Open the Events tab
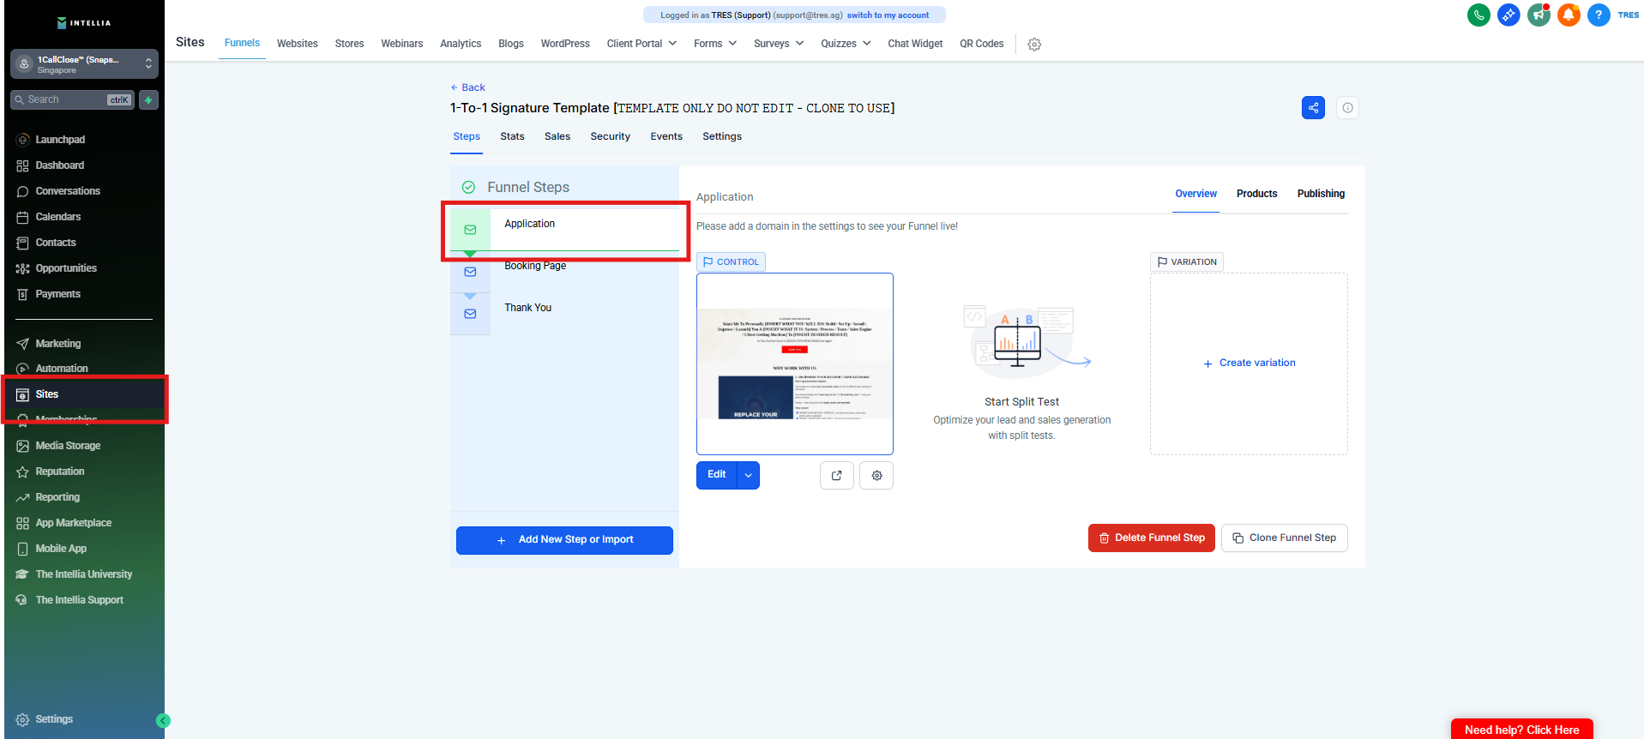 click(666, 136)
